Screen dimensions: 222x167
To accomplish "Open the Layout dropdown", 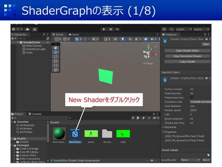I will (201, 29).
